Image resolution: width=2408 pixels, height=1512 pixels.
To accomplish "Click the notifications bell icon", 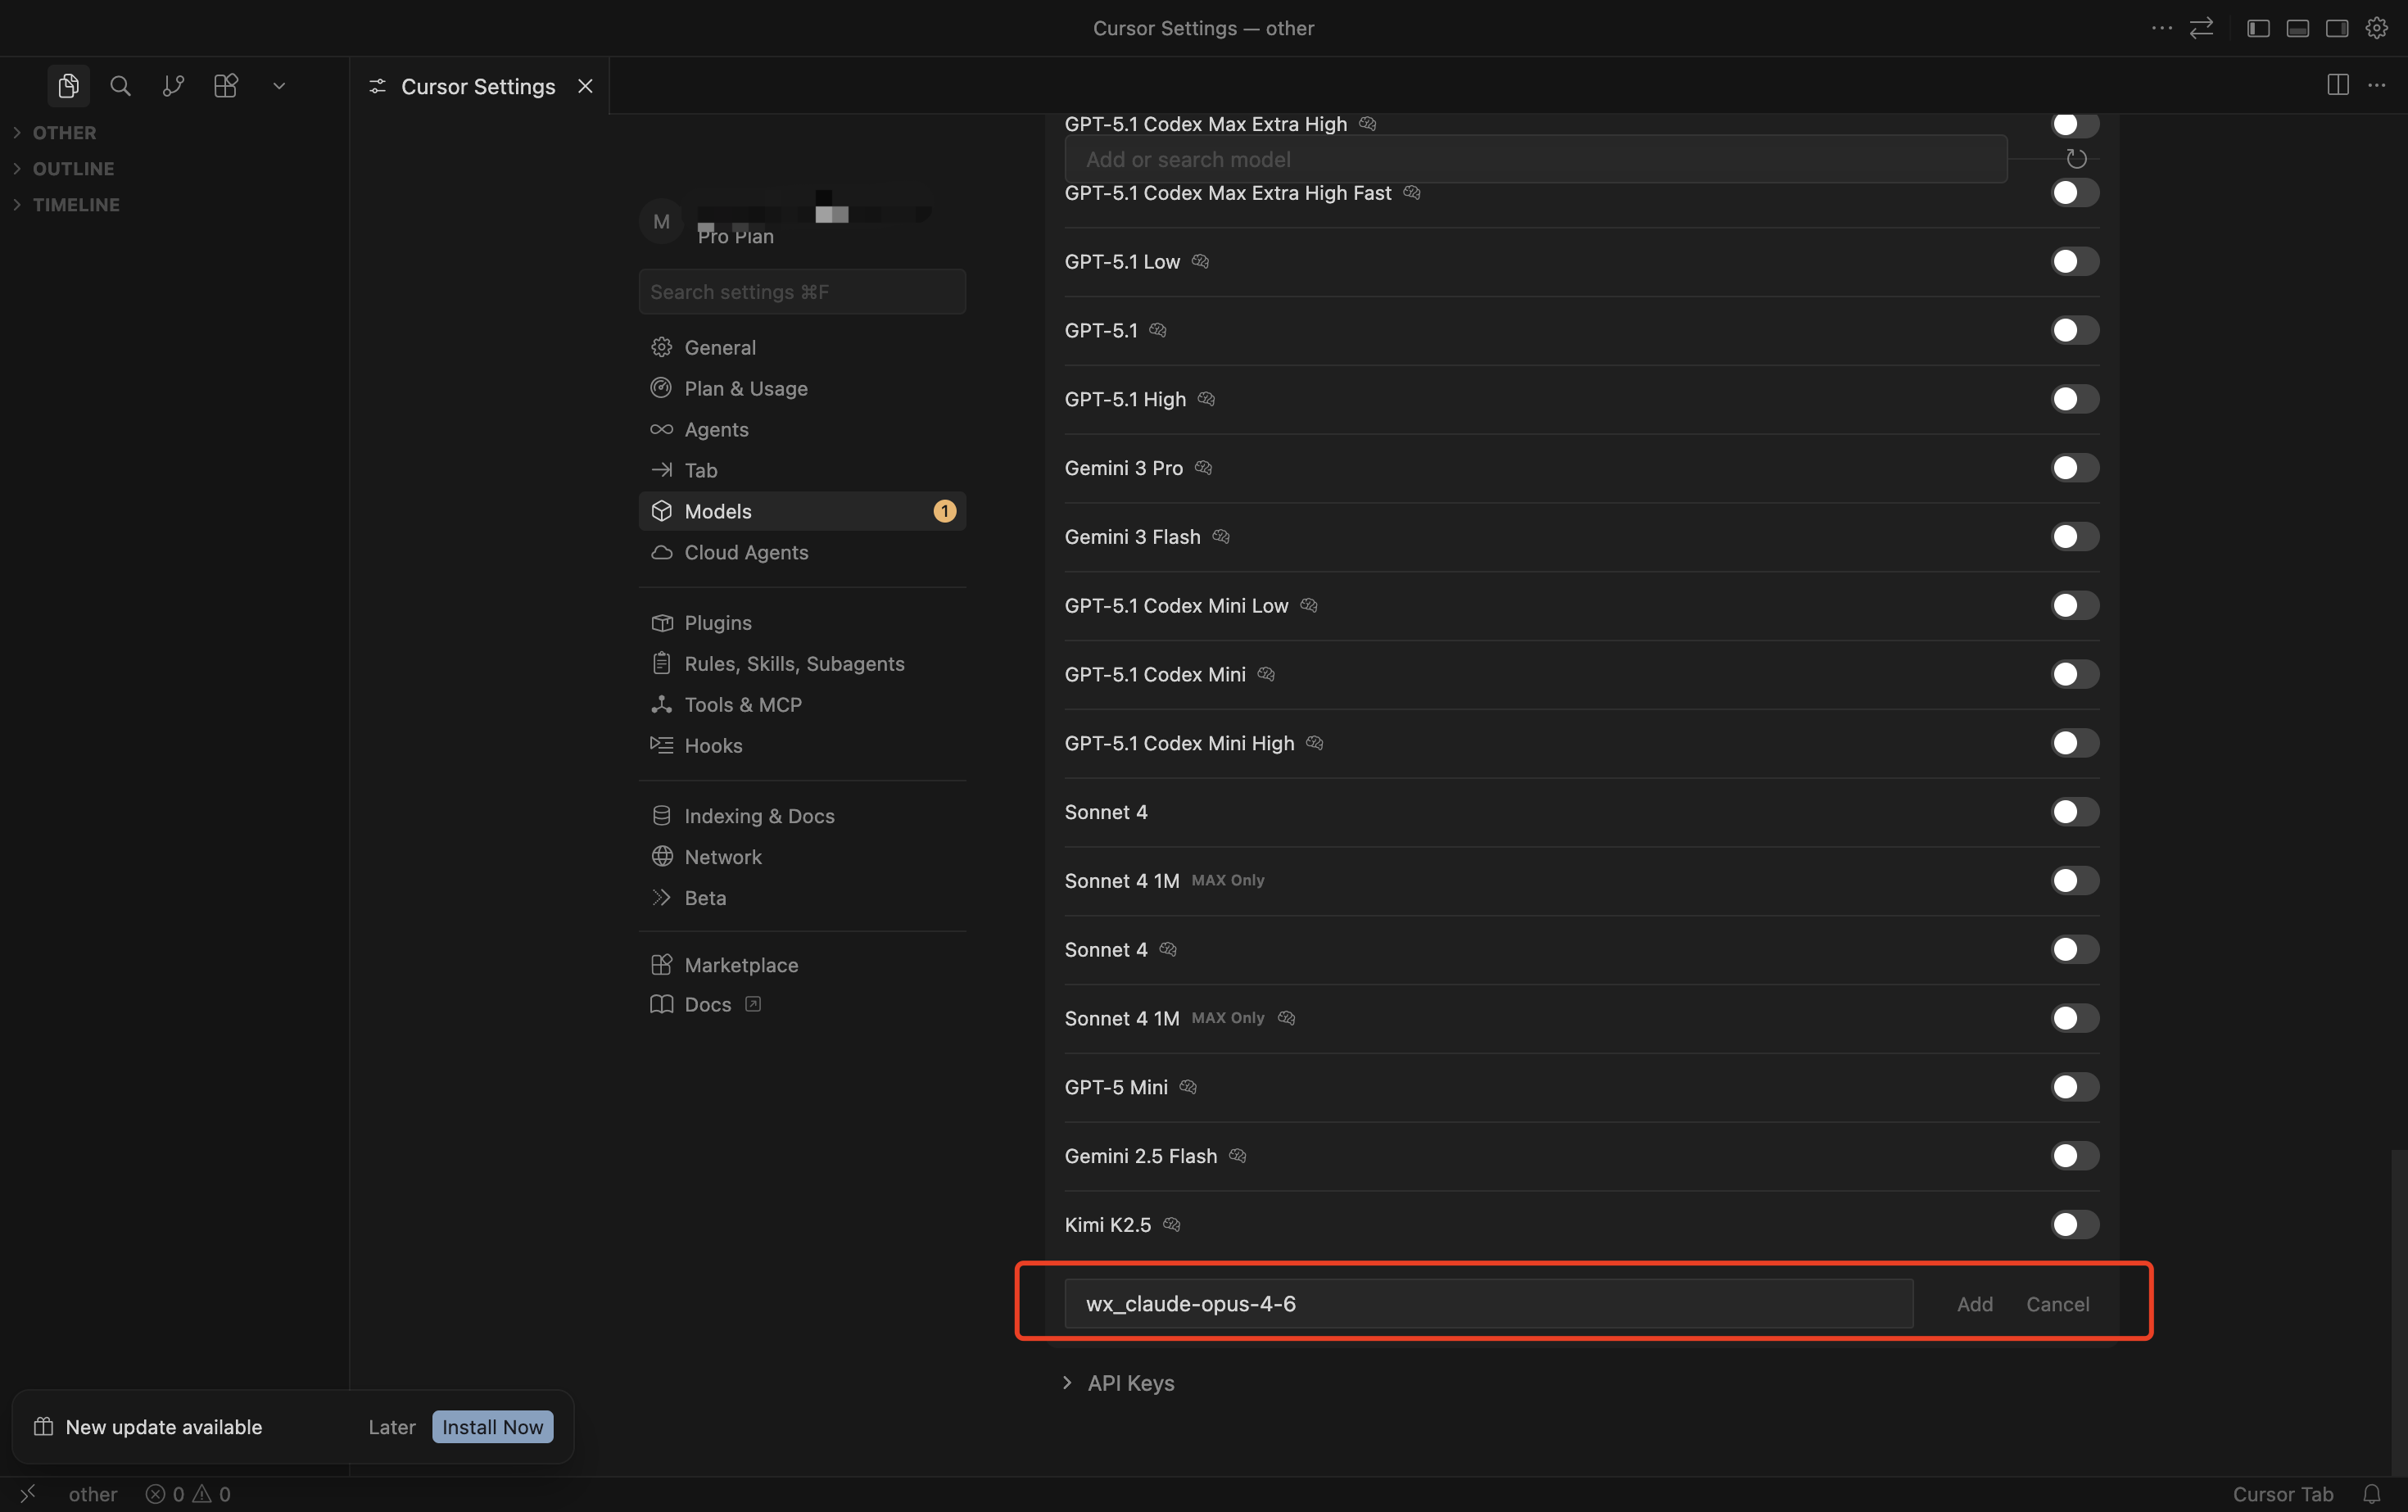I will (x=2371, y=1493).
